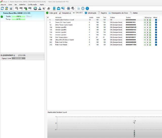
Task: Click disk with magnifier toolbar icon
Action: click(x=30, y=8)
